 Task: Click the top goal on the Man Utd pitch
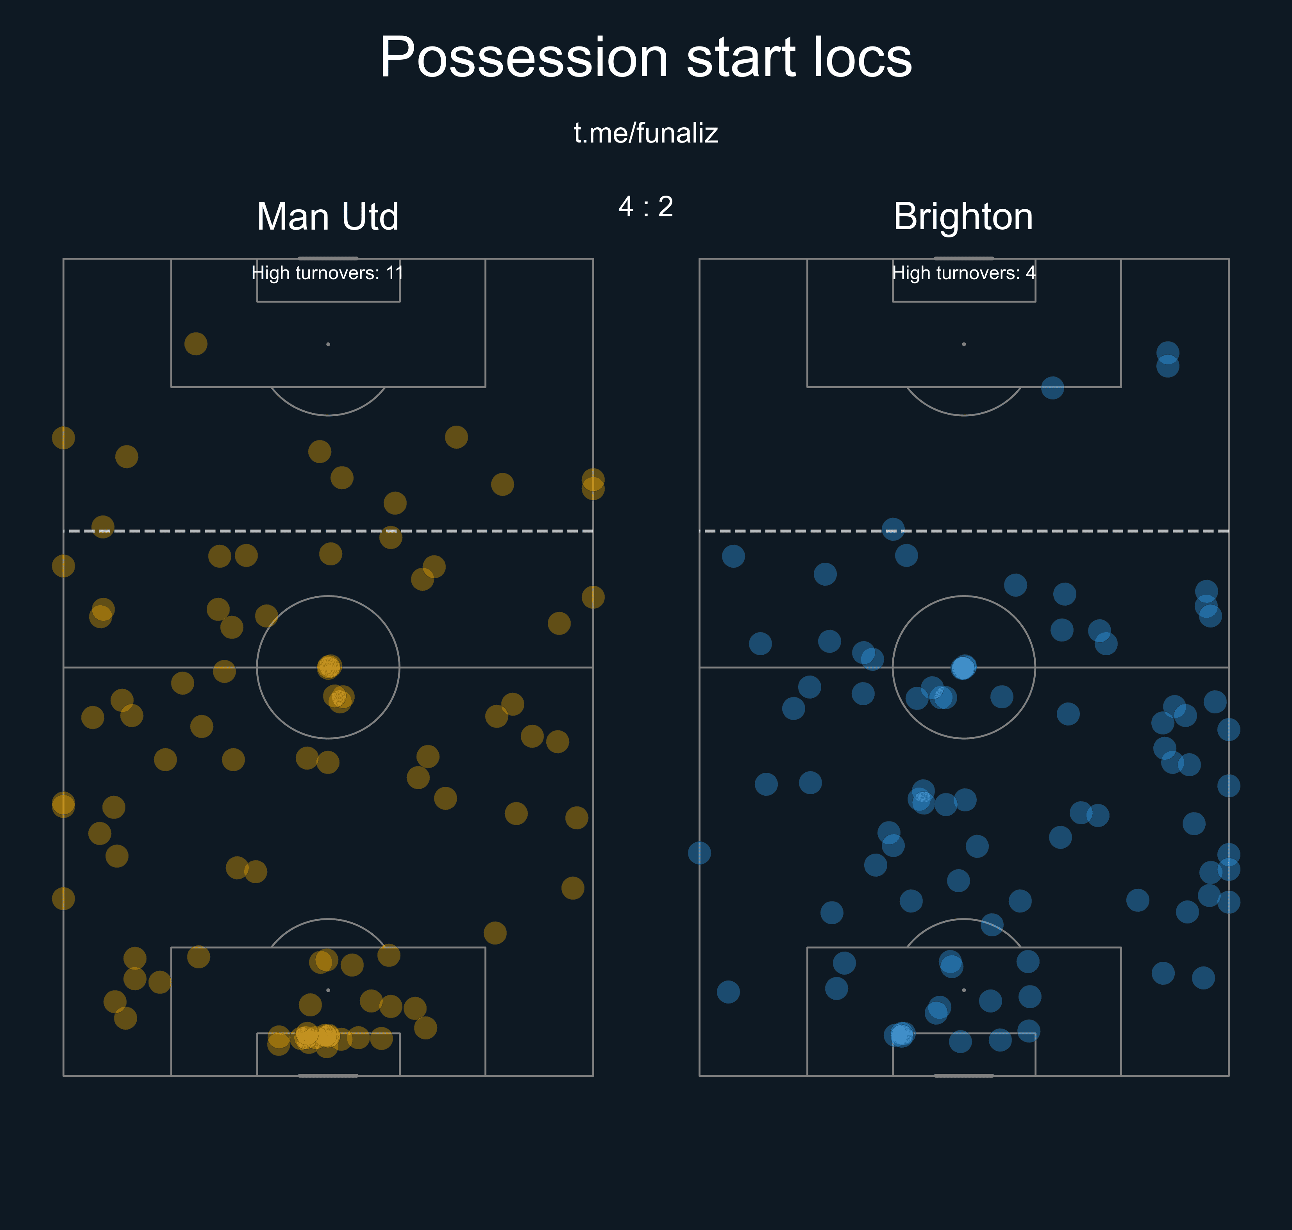(328, 258)
